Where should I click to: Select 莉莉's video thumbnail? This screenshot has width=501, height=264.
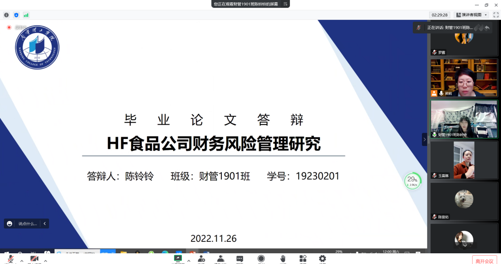(464, 78)
